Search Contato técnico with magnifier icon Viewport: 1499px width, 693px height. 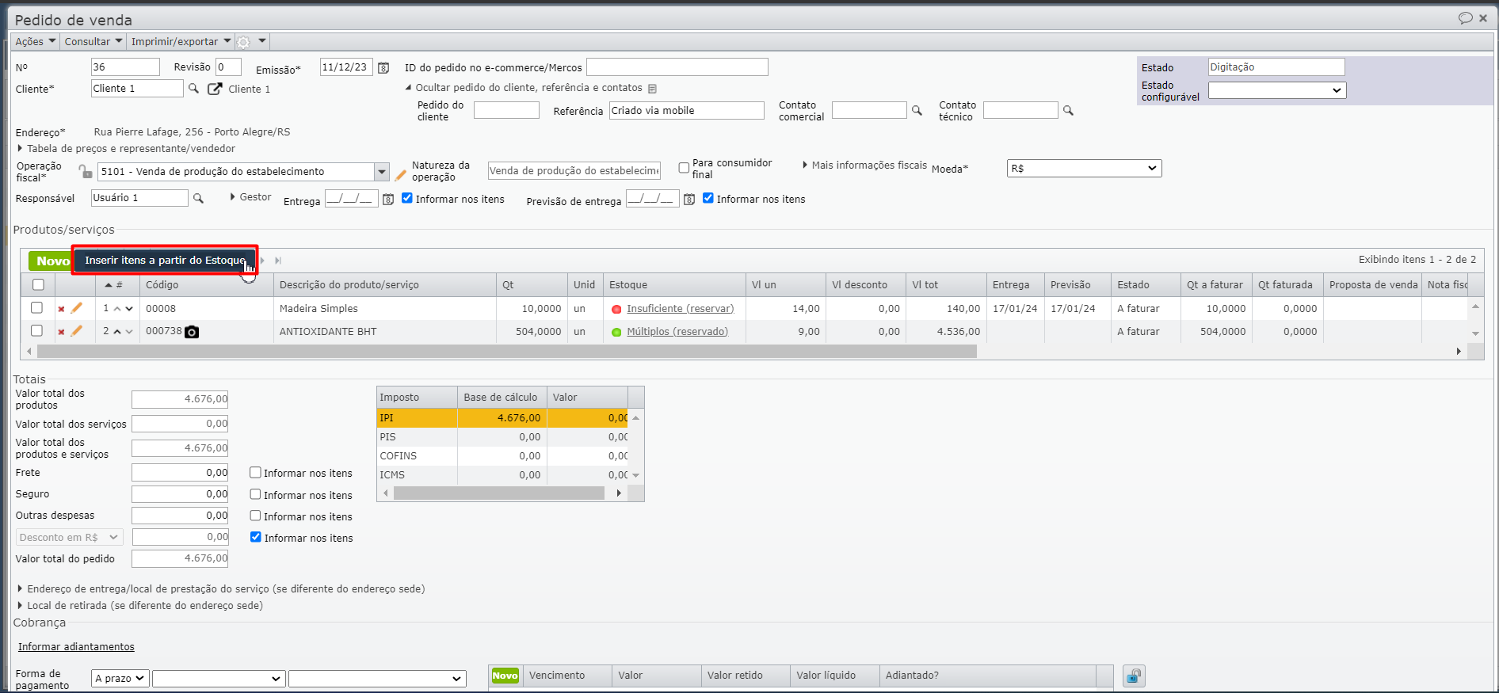pyautogui.click(x=1068, y=111)
